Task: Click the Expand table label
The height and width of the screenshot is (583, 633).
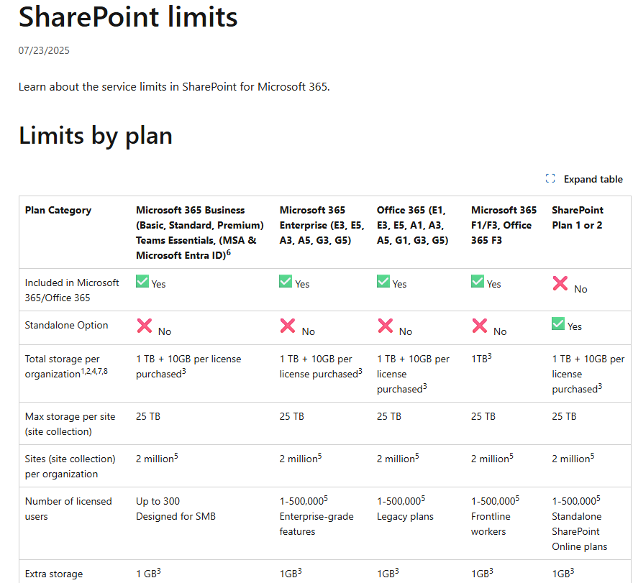Action: (x=593, y=178)
